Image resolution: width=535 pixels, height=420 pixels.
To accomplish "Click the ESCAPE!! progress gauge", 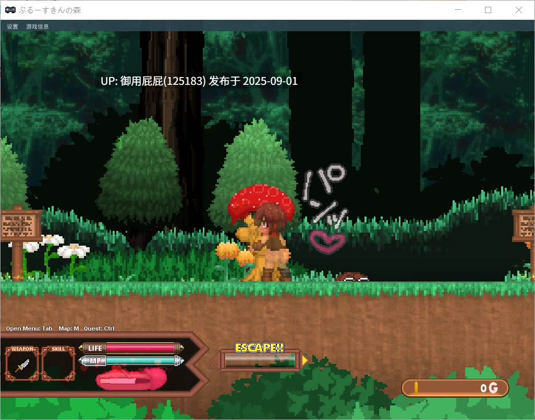I will tap(260, 360).
